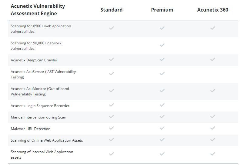The width and height of the screenshot is (247, 165).
Task: Click Standard checkmark for 6500+ web application vulnerabilities
Action: 111,28
